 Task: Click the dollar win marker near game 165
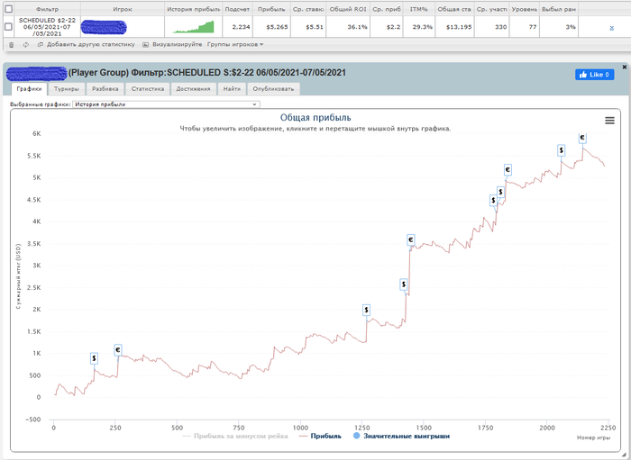pos(94,358)
